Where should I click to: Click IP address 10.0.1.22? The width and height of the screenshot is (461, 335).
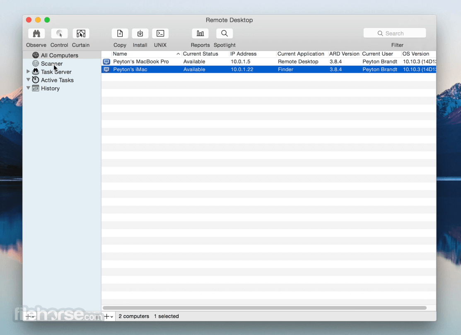[x=242, y=69]
